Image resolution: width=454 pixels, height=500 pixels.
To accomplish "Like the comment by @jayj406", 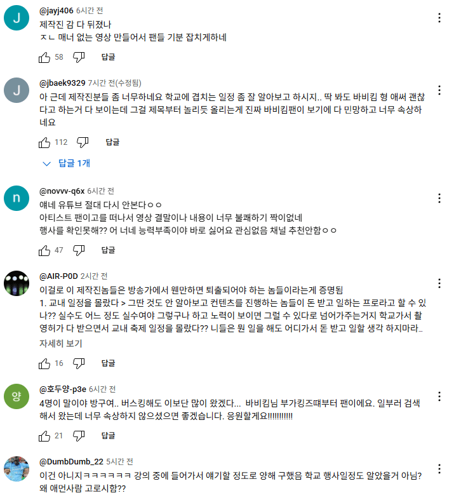I will coord(44,57).
